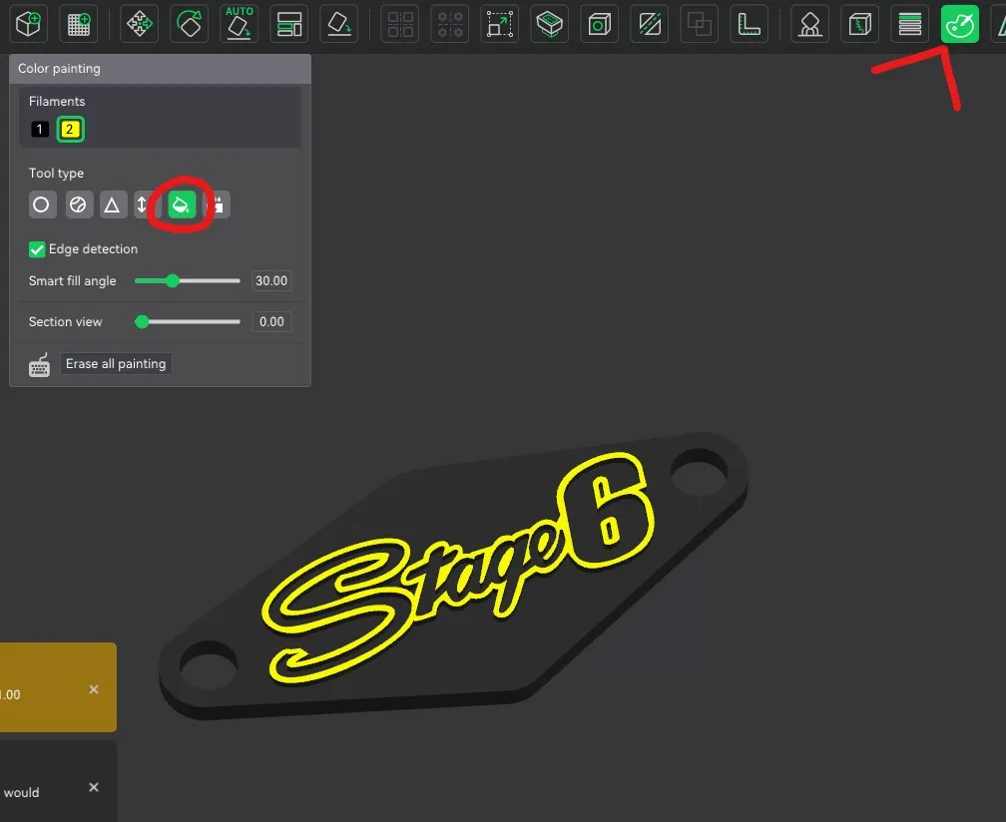Select the Lay on face tool
The height and width of the screenshot is (822, 1006).
339,24
